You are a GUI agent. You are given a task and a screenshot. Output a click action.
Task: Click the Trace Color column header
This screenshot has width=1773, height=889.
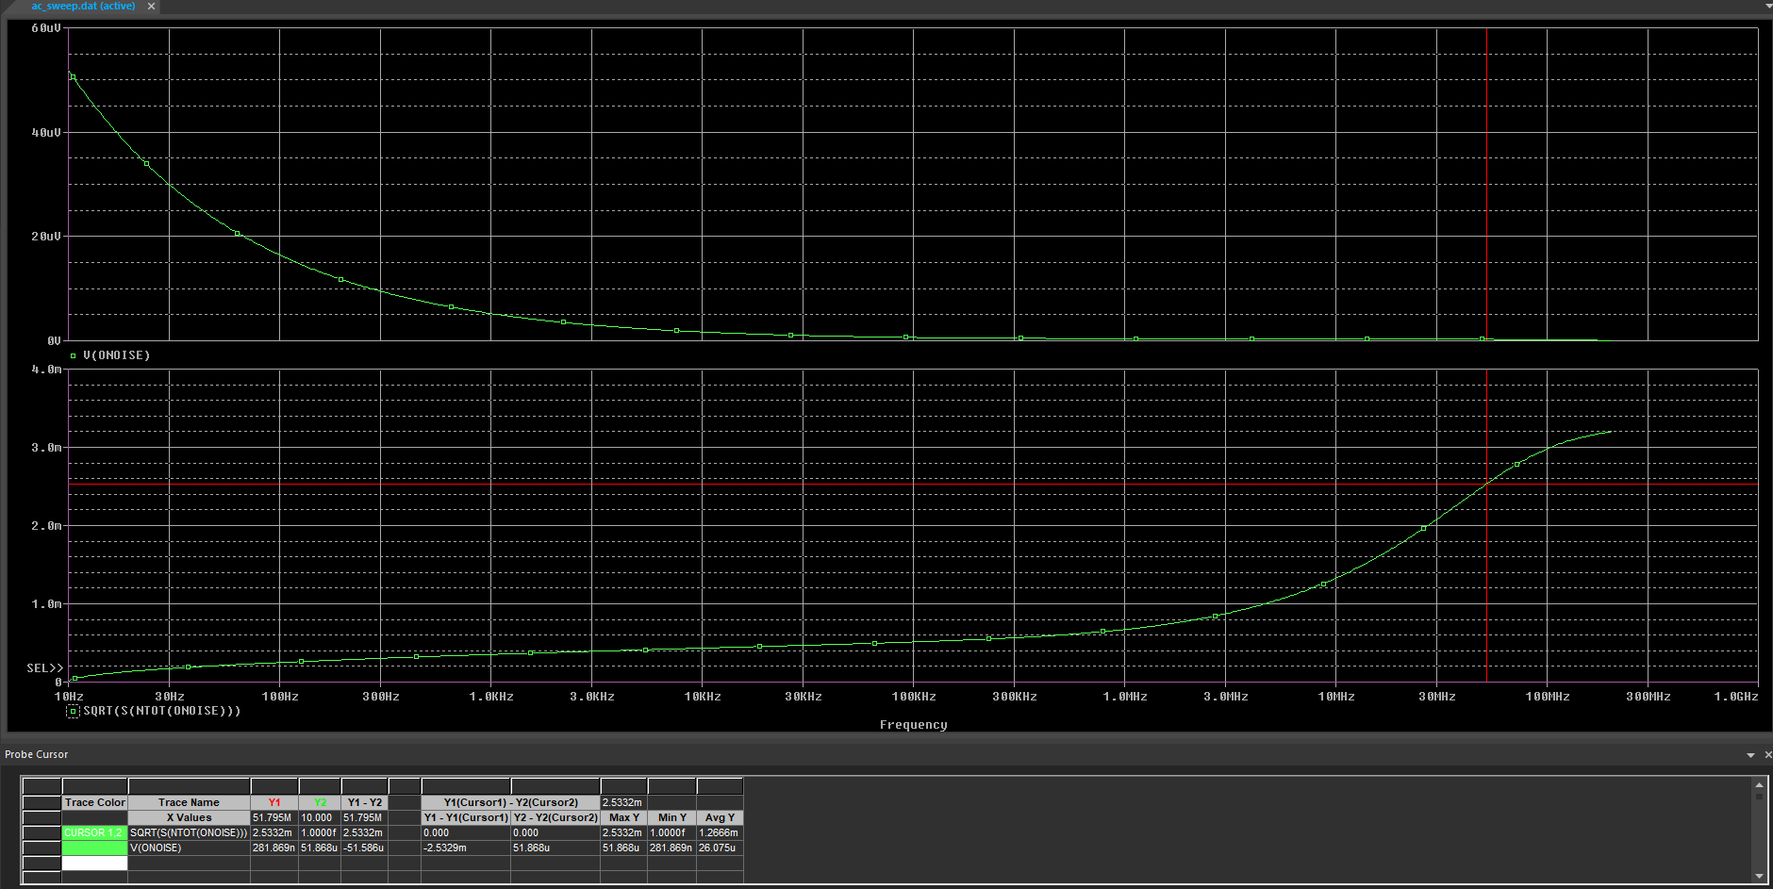[x=94, y=802]
